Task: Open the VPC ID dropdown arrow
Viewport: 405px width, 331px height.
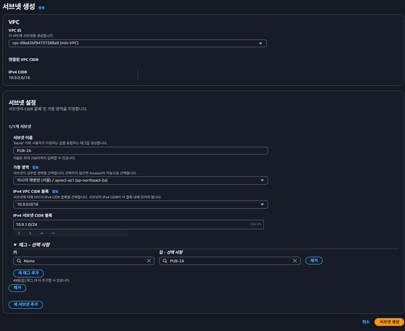Action: [260, 43]
